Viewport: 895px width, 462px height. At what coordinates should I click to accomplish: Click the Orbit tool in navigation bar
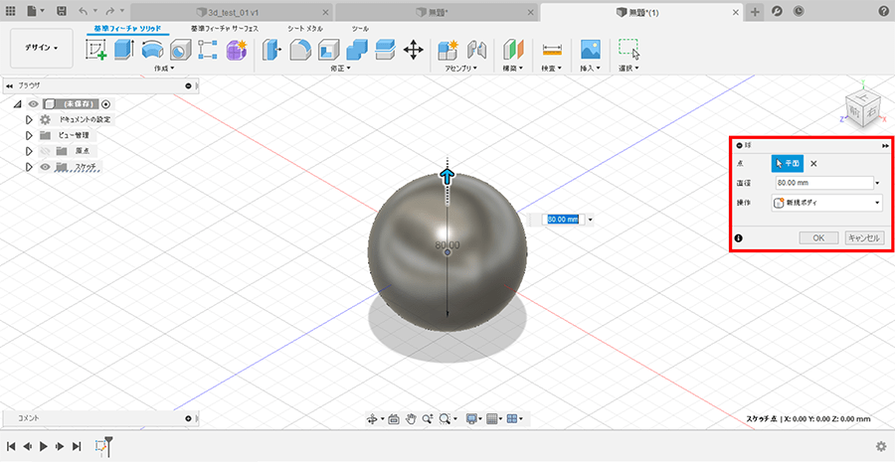point(372,419)
